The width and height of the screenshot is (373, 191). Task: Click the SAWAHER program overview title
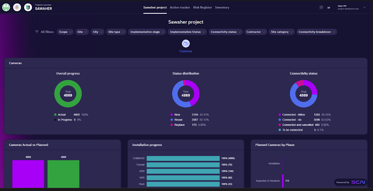(43, 8)
